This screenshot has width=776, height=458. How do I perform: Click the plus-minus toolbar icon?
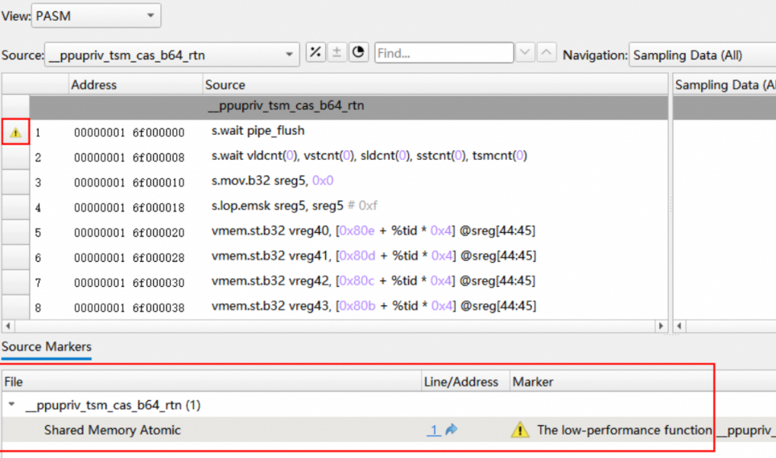point(336,52)
